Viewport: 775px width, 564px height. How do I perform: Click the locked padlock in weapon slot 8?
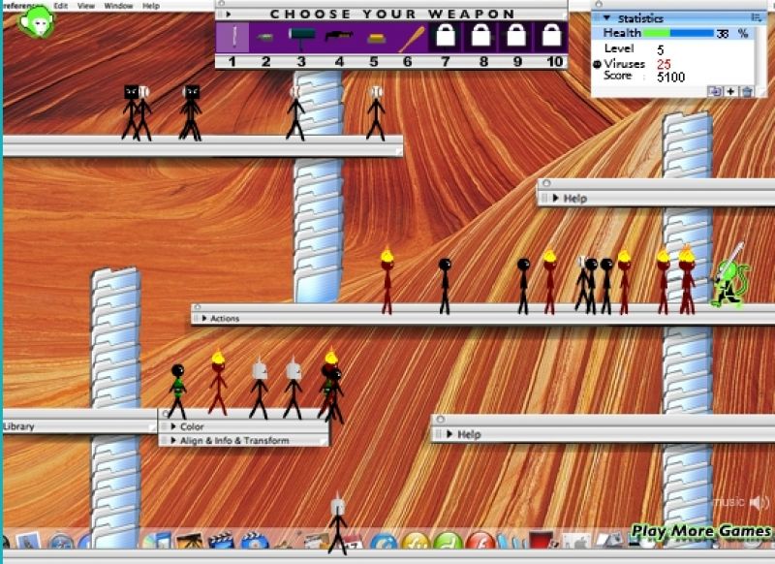pos(480,36)
